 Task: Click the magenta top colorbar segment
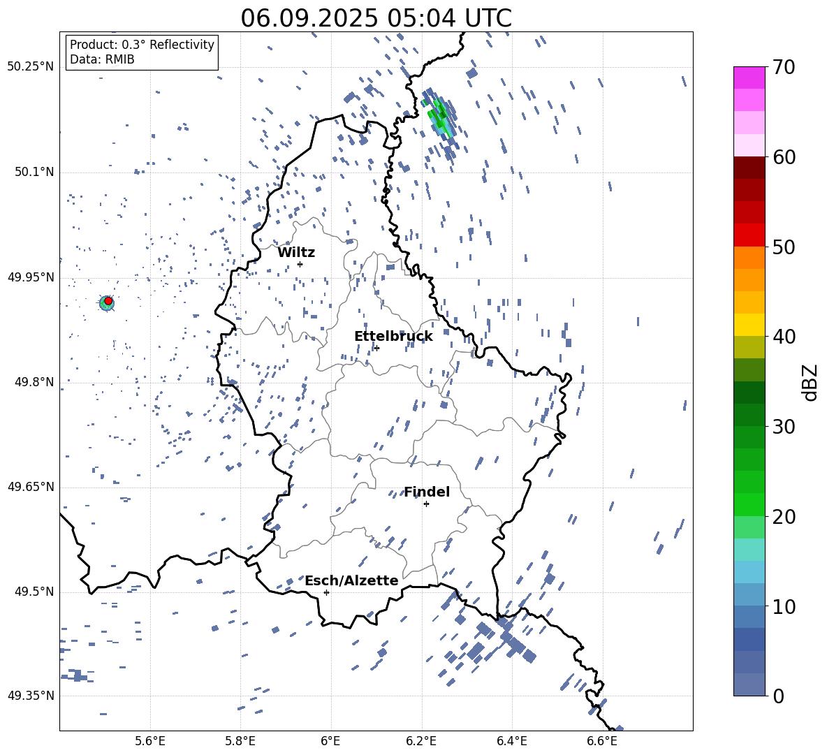(x=749, y=78)
